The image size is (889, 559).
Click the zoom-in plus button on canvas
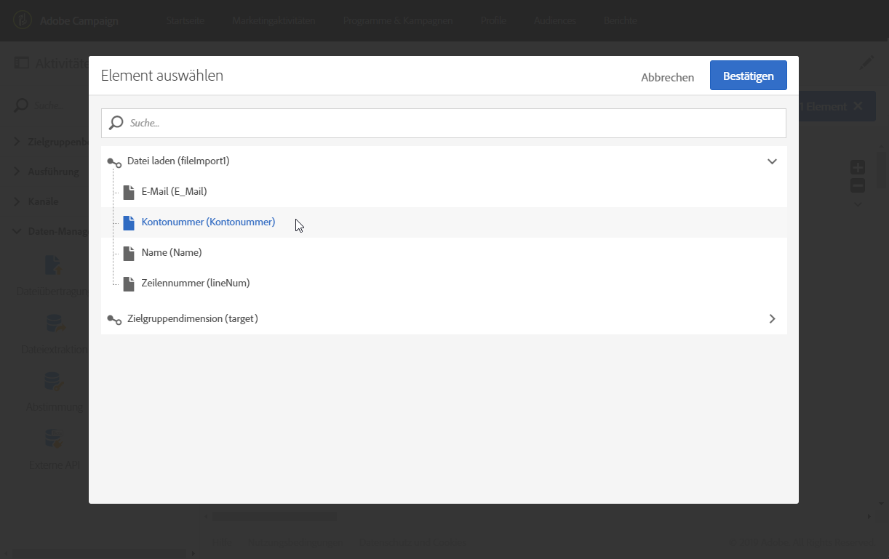(858, 168)
